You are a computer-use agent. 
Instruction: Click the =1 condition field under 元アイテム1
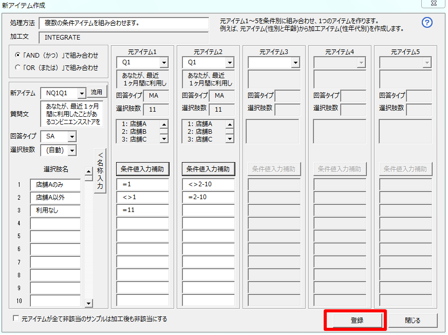(142, 184)
